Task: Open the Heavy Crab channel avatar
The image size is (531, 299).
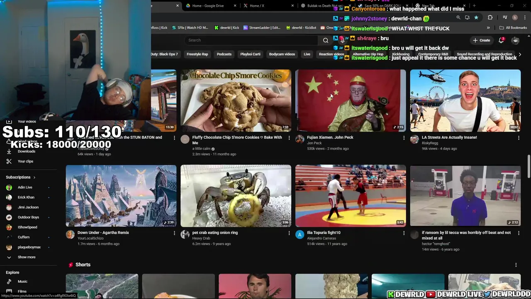Action: pos(185,235)
